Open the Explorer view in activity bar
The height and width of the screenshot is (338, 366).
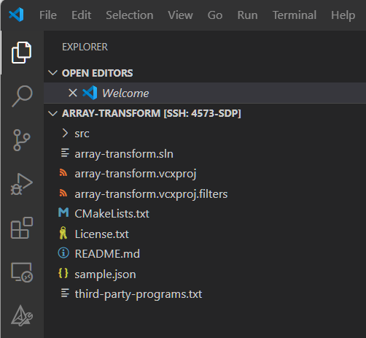(21, 53)
